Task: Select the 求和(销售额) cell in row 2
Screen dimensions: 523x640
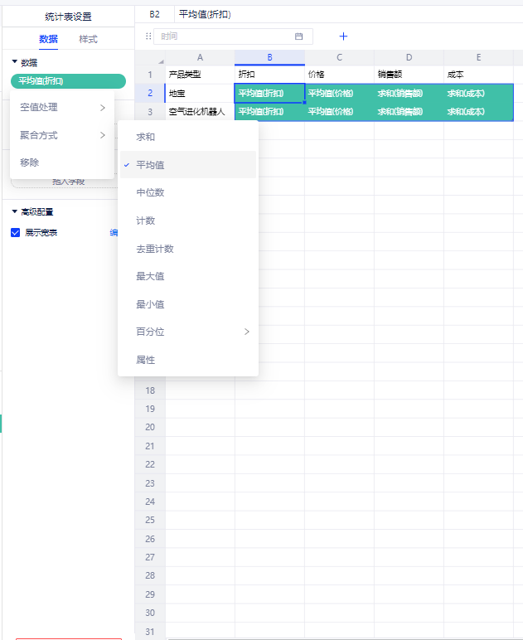Action: coord(409,93)
